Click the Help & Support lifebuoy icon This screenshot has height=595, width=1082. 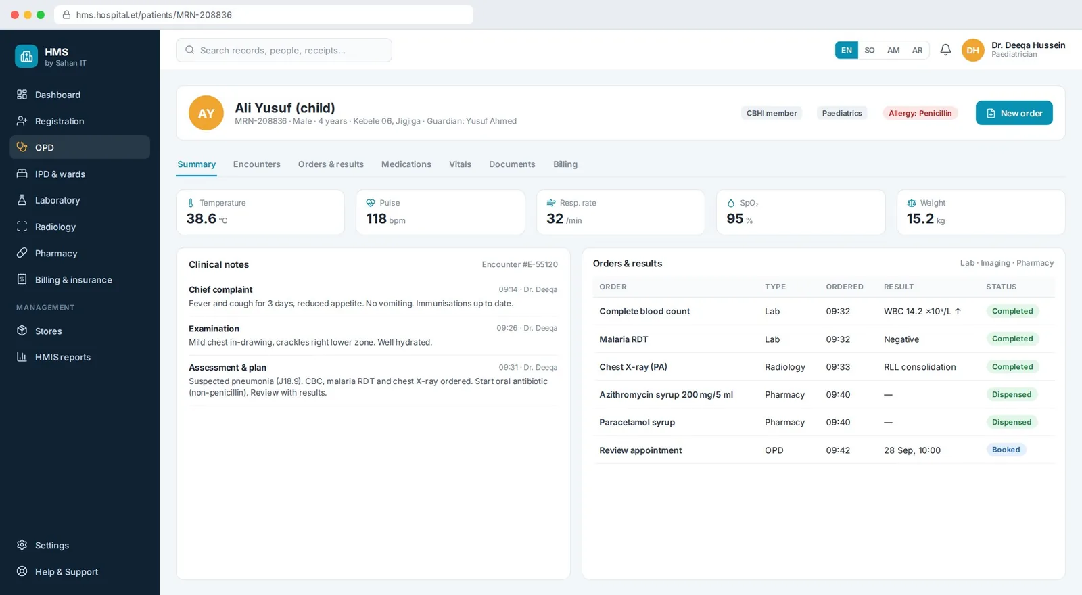[22, 571]
